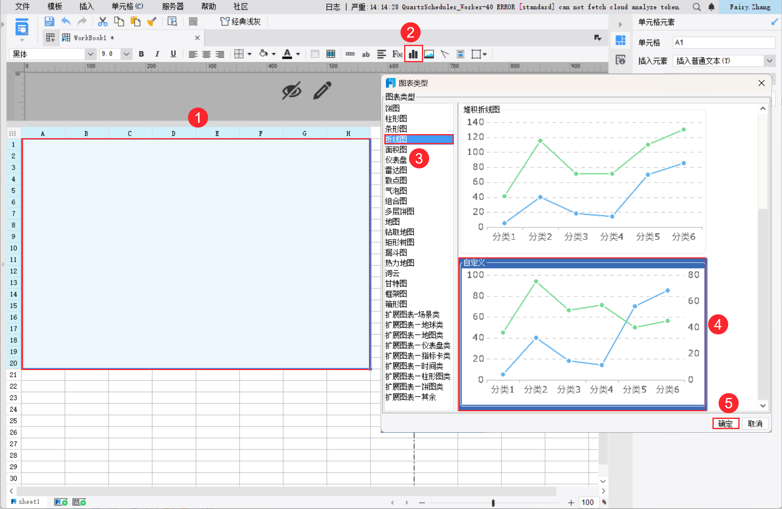Click the pencil edit icon in header area

click(x=322, y=90)
